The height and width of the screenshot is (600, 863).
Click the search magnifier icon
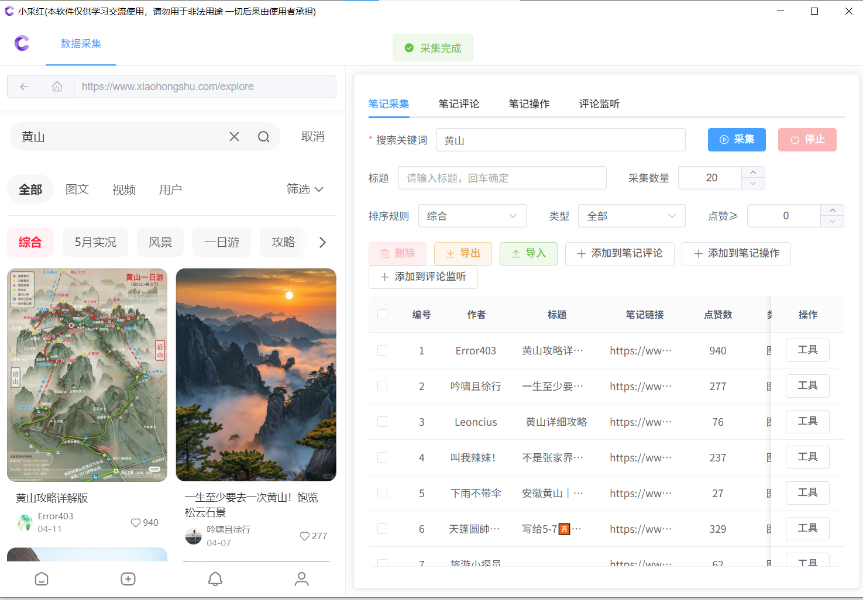click(x=264, y=136)
